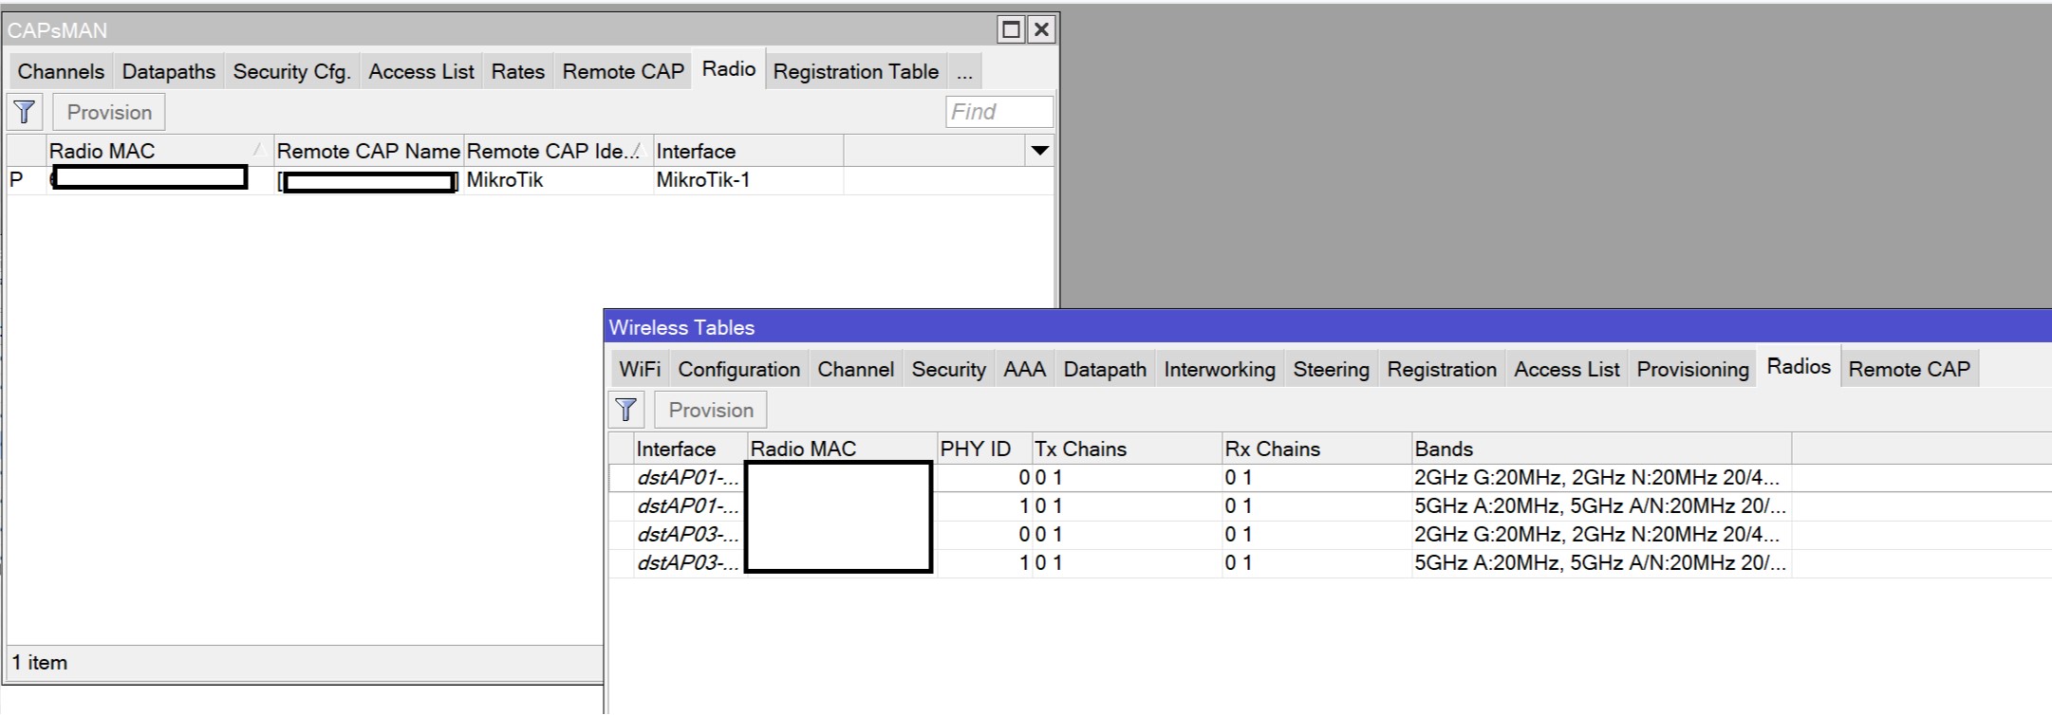The width and height of the screenshot is (2052, 715).
Task: Open the WiFi tab in Wireless Tables
Action: 640,370
